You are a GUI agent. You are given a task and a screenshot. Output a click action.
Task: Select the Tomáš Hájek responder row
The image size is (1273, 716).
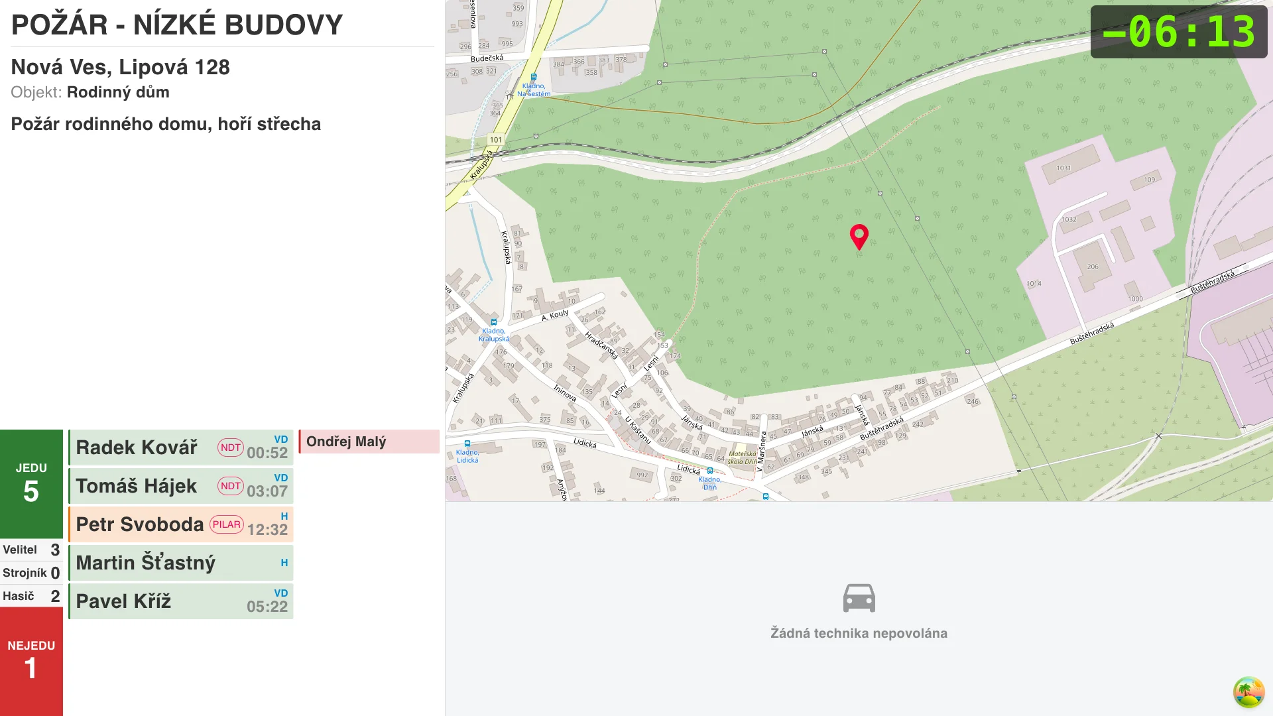click(181, 486)
